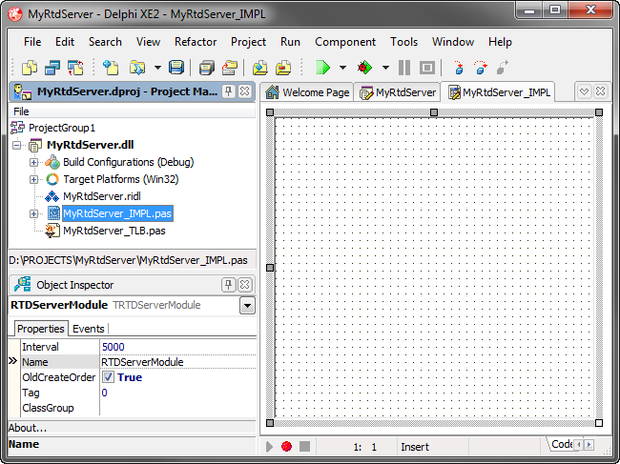
Task: Click the Interval property value field
Action: [x=176, y=347]
